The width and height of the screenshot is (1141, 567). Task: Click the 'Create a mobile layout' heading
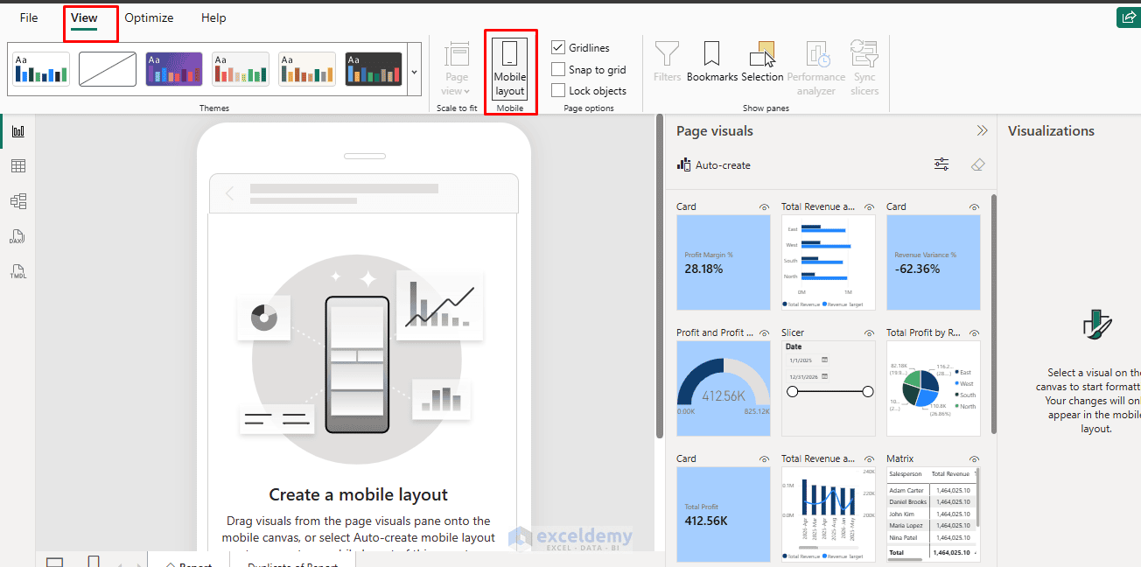(x=359, y=494)
